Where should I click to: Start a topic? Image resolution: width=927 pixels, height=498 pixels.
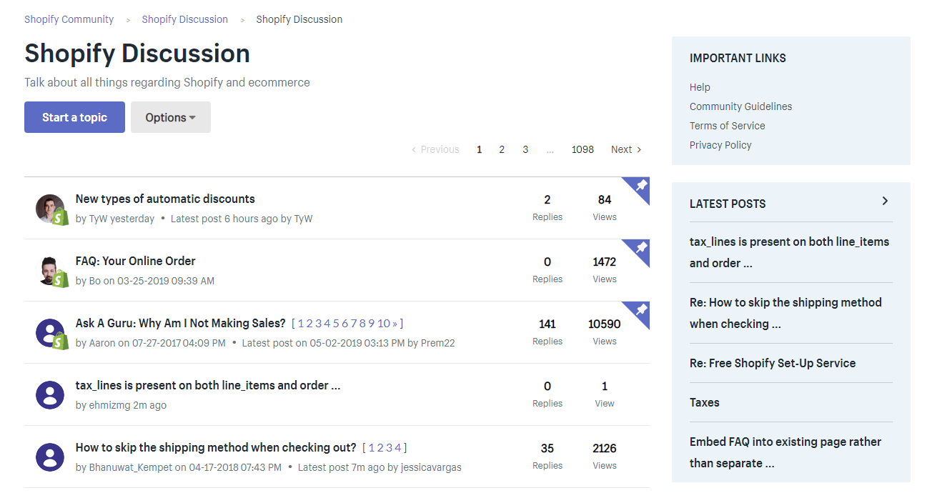point(74,117)
